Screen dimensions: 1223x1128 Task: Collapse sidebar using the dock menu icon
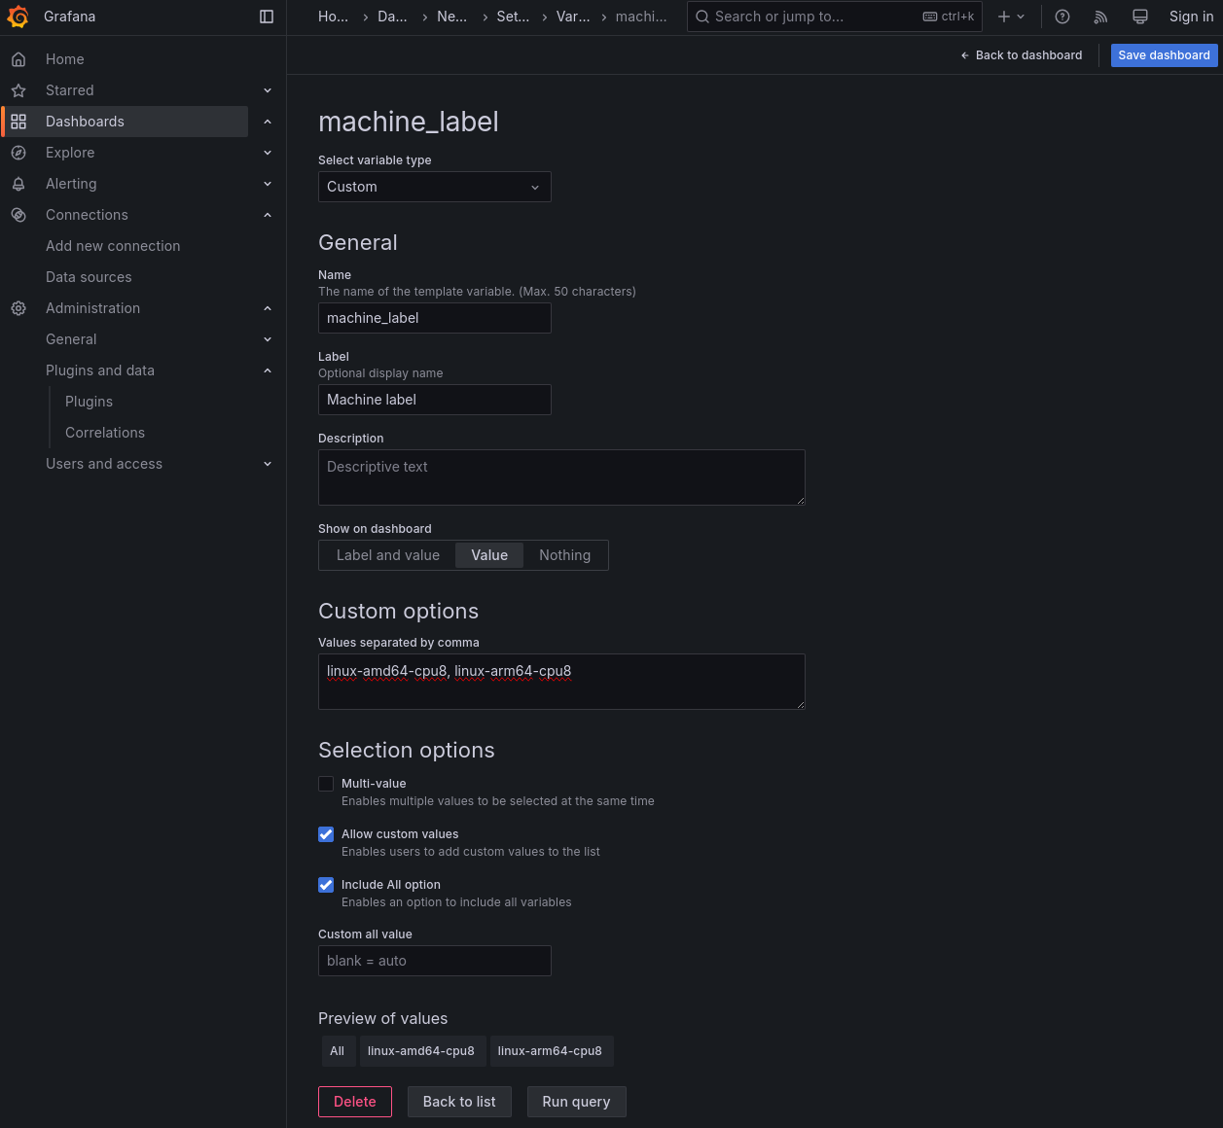[x=267, y=17]
